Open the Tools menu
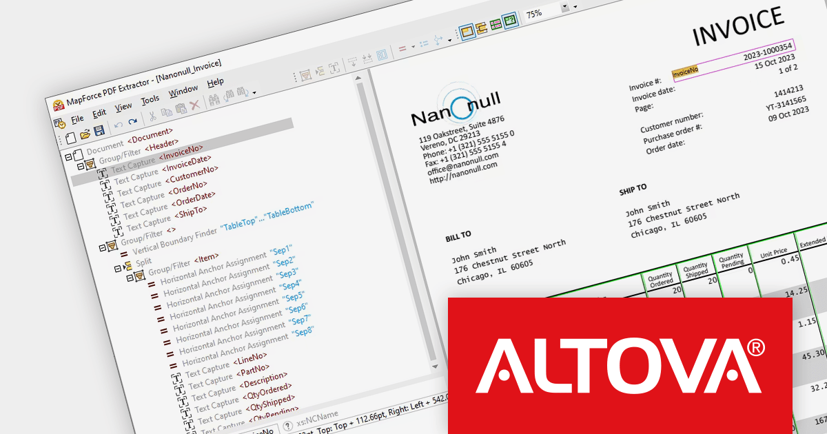The image size is (827, 434). click(150, 99)
